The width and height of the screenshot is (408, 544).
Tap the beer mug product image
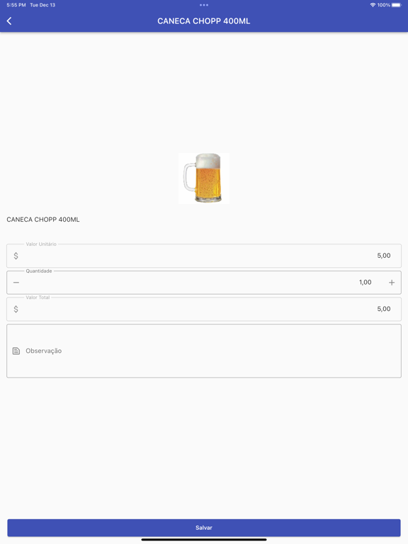(x=204, y=178)
